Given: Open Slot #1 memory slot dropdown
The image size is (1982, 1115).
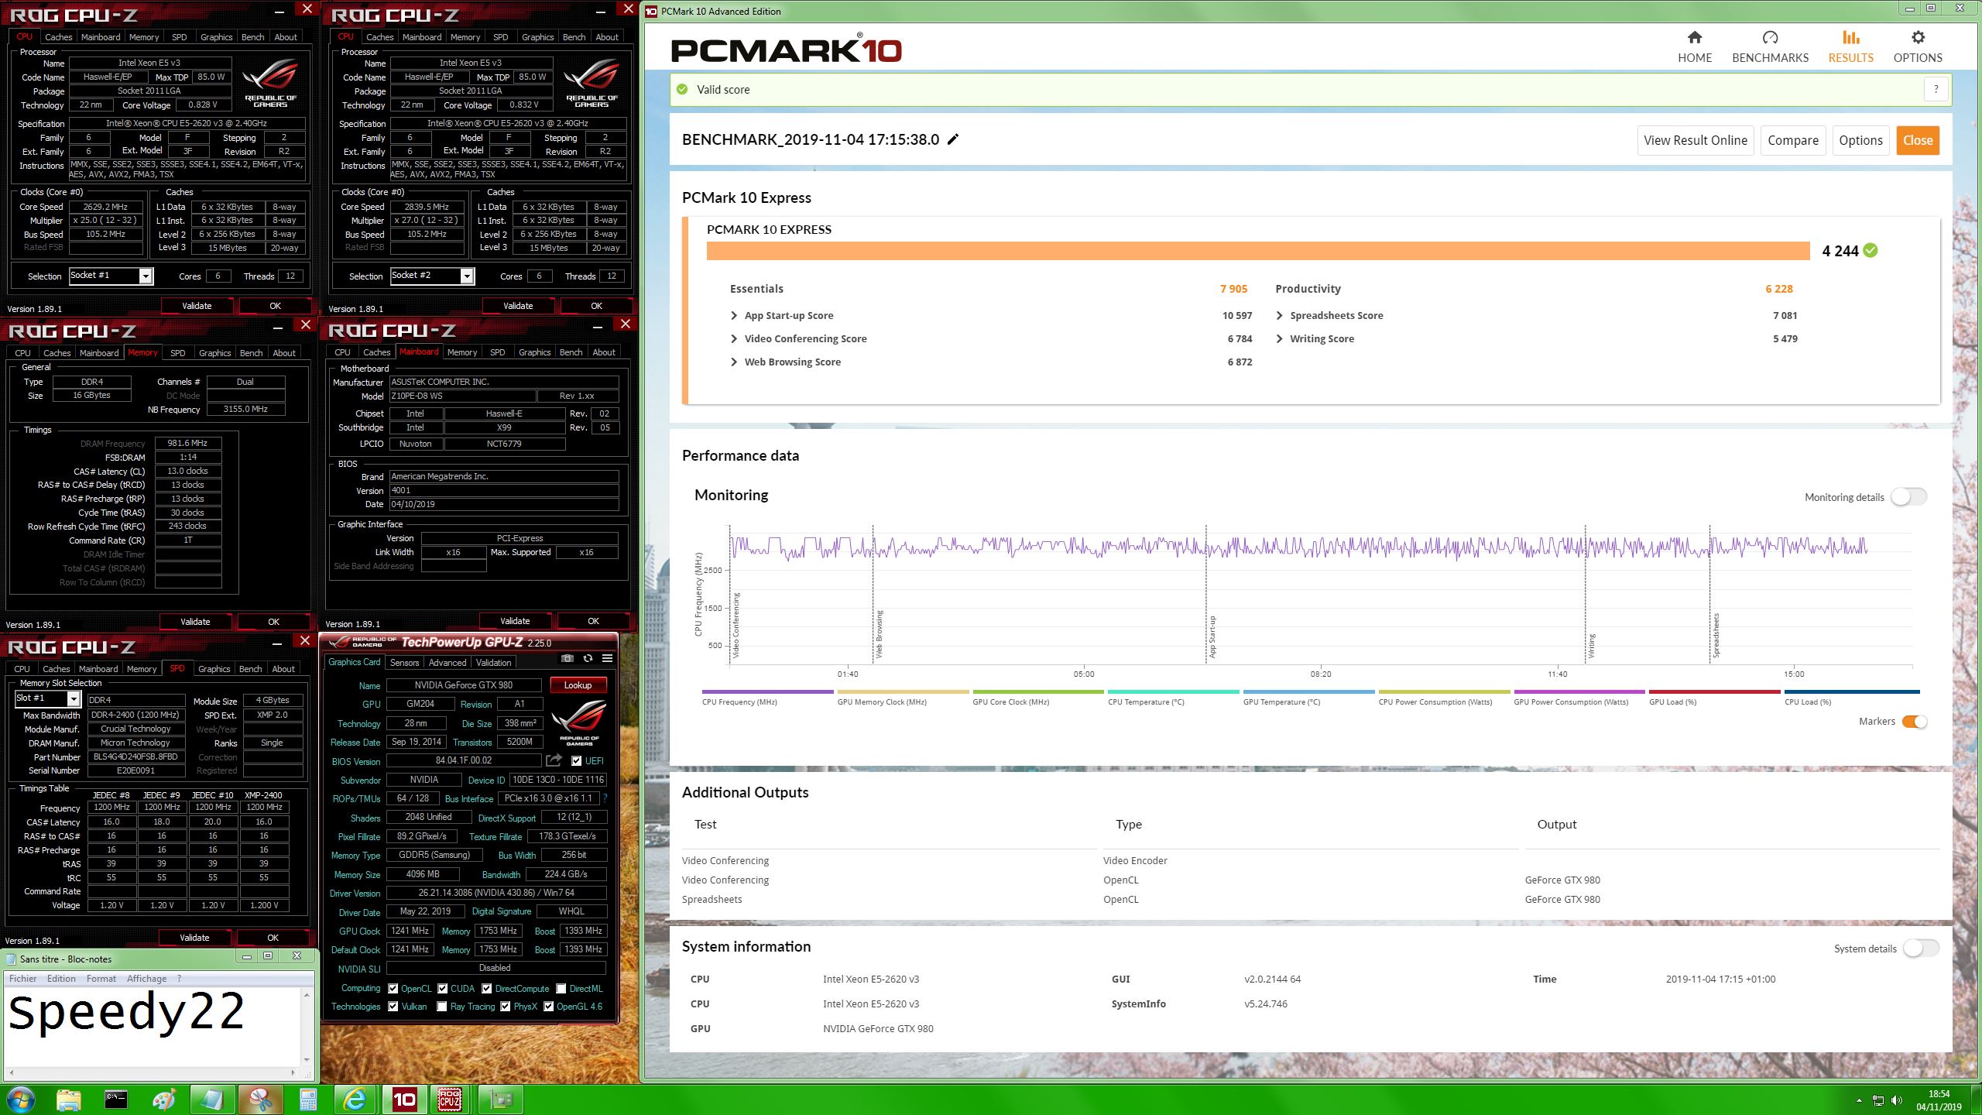Looking at the screenshot, I should pyautogui.click(x=74, y=698).
